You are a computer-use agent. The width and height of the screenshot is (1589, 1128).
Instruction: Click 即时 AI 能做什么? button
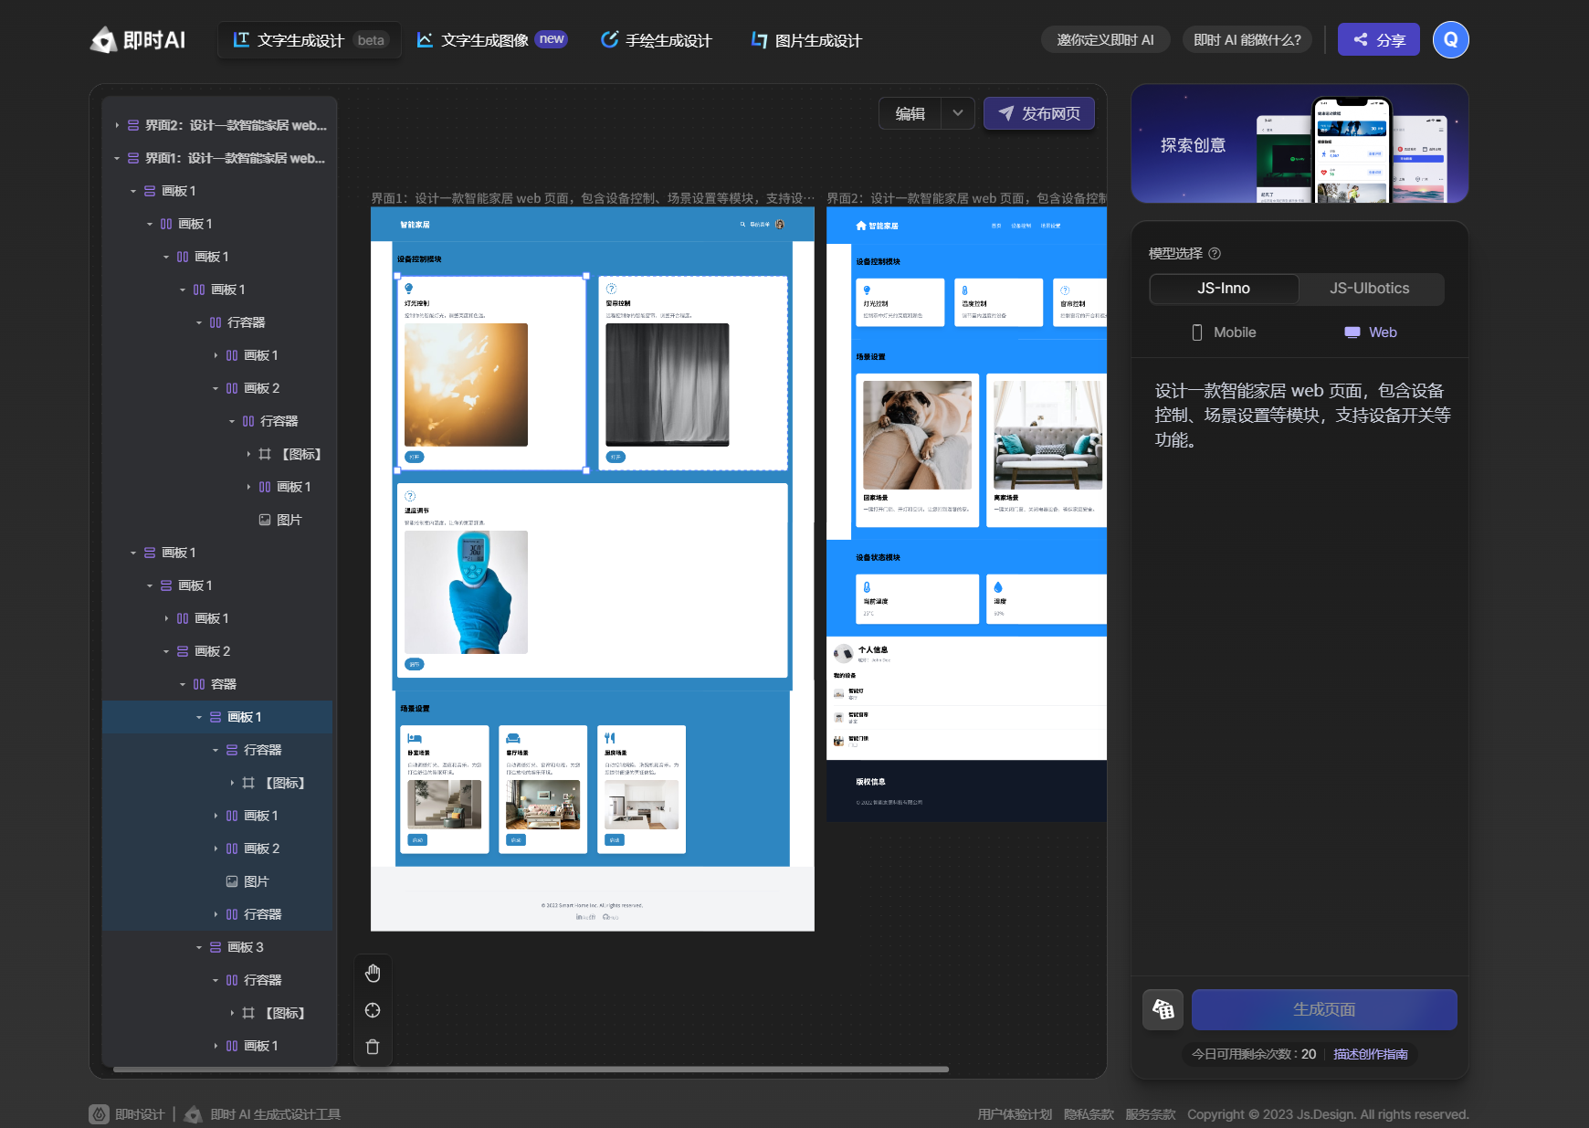click(x=1247, y=40)
